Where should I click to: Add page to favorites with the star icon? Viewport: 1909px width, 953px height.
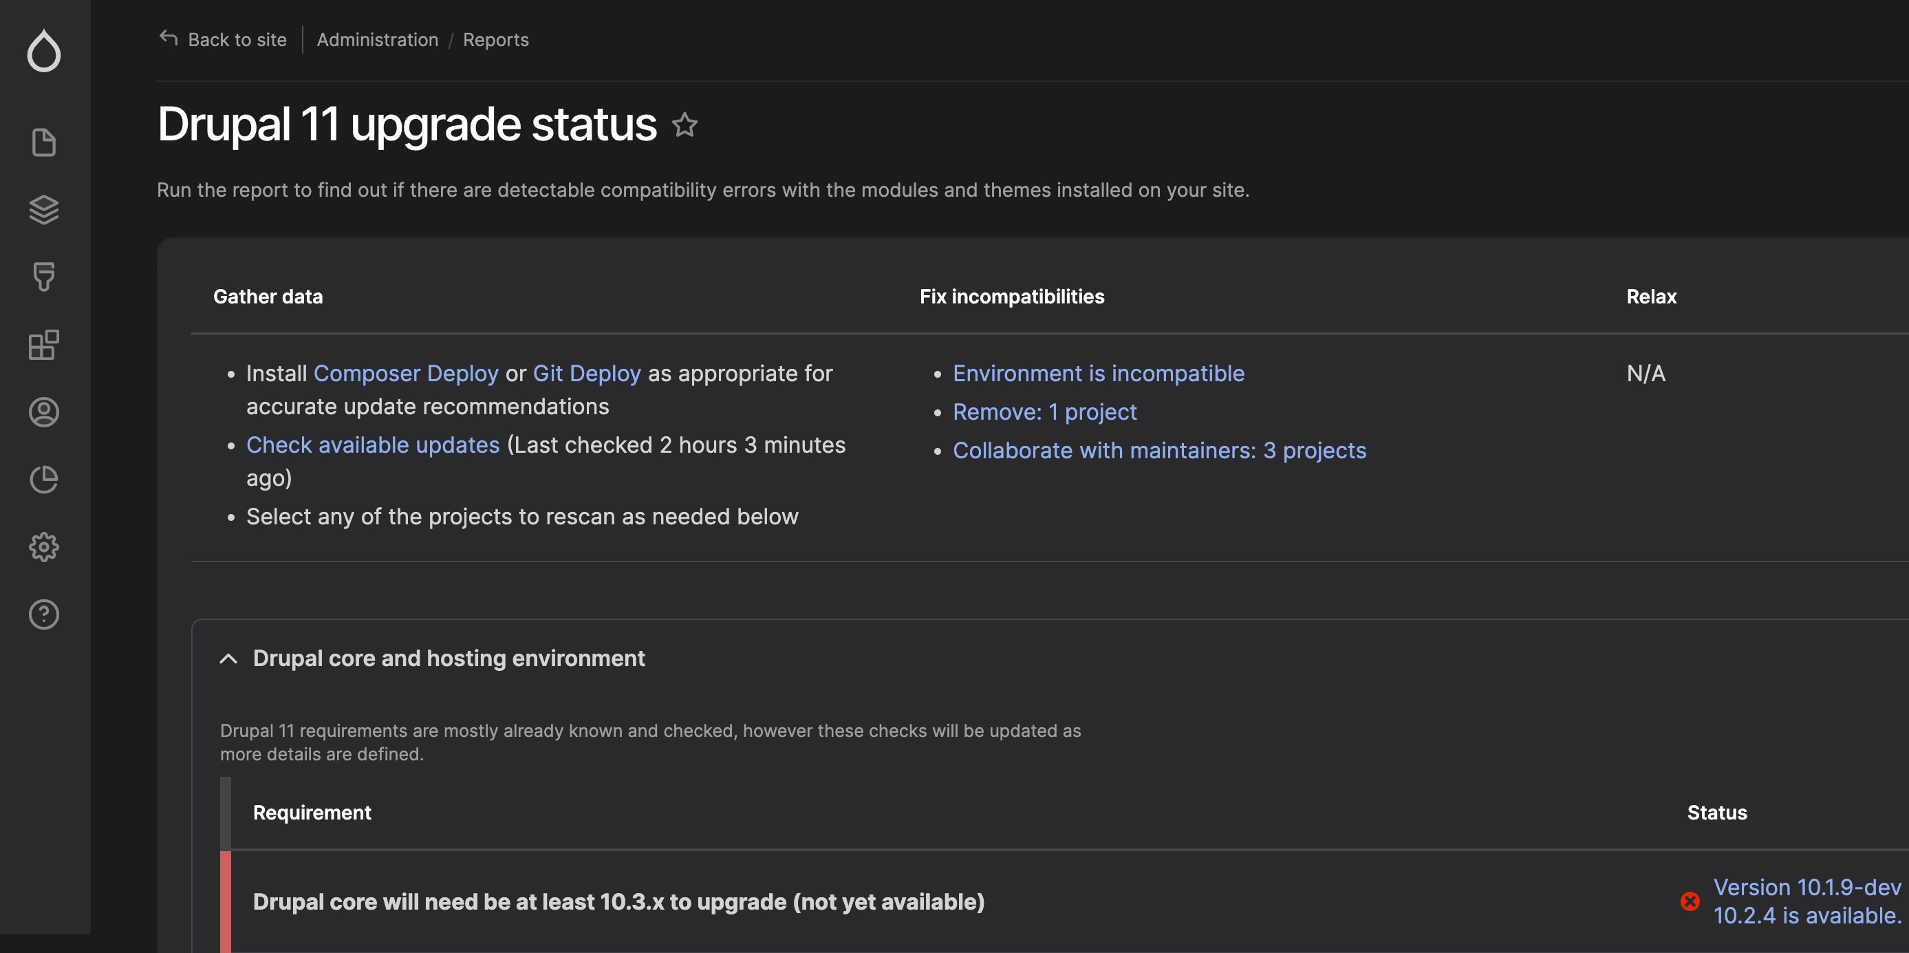(x=684, y=125)
